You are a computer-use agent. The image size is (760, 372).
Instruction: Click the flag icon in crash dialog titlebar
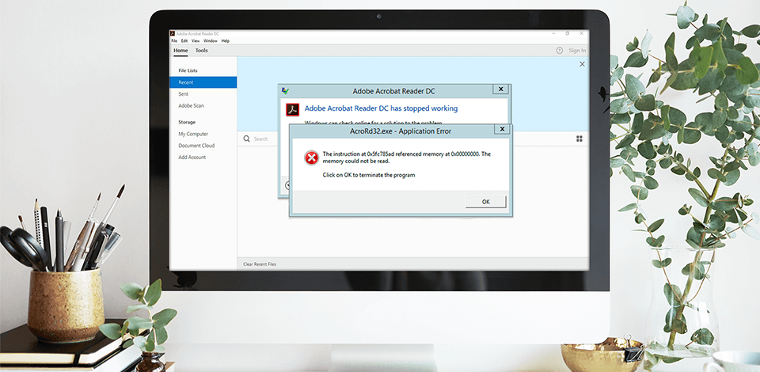pos(286,90)
